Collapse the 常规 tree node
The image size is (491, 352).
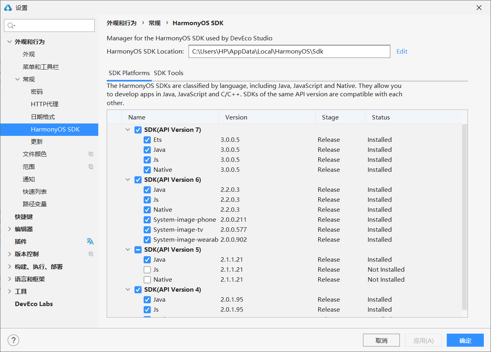click(x=18, y=79)
